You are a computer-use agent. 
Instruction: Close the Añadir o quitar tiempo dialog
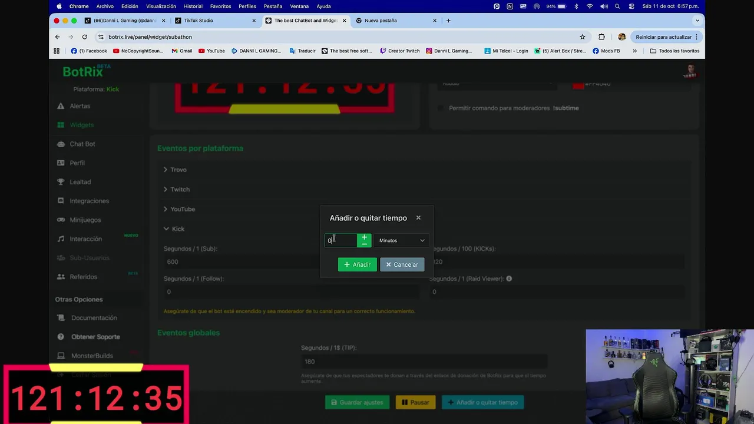tap(418, 218)
